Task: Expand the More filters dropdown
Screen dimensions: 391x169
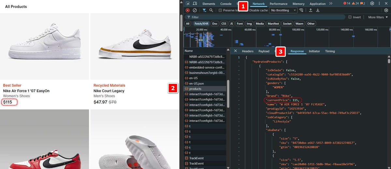Action: [378, 17]
